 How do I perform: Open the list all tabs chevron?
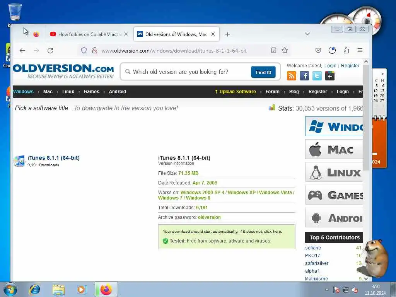(x=307, y=34)
